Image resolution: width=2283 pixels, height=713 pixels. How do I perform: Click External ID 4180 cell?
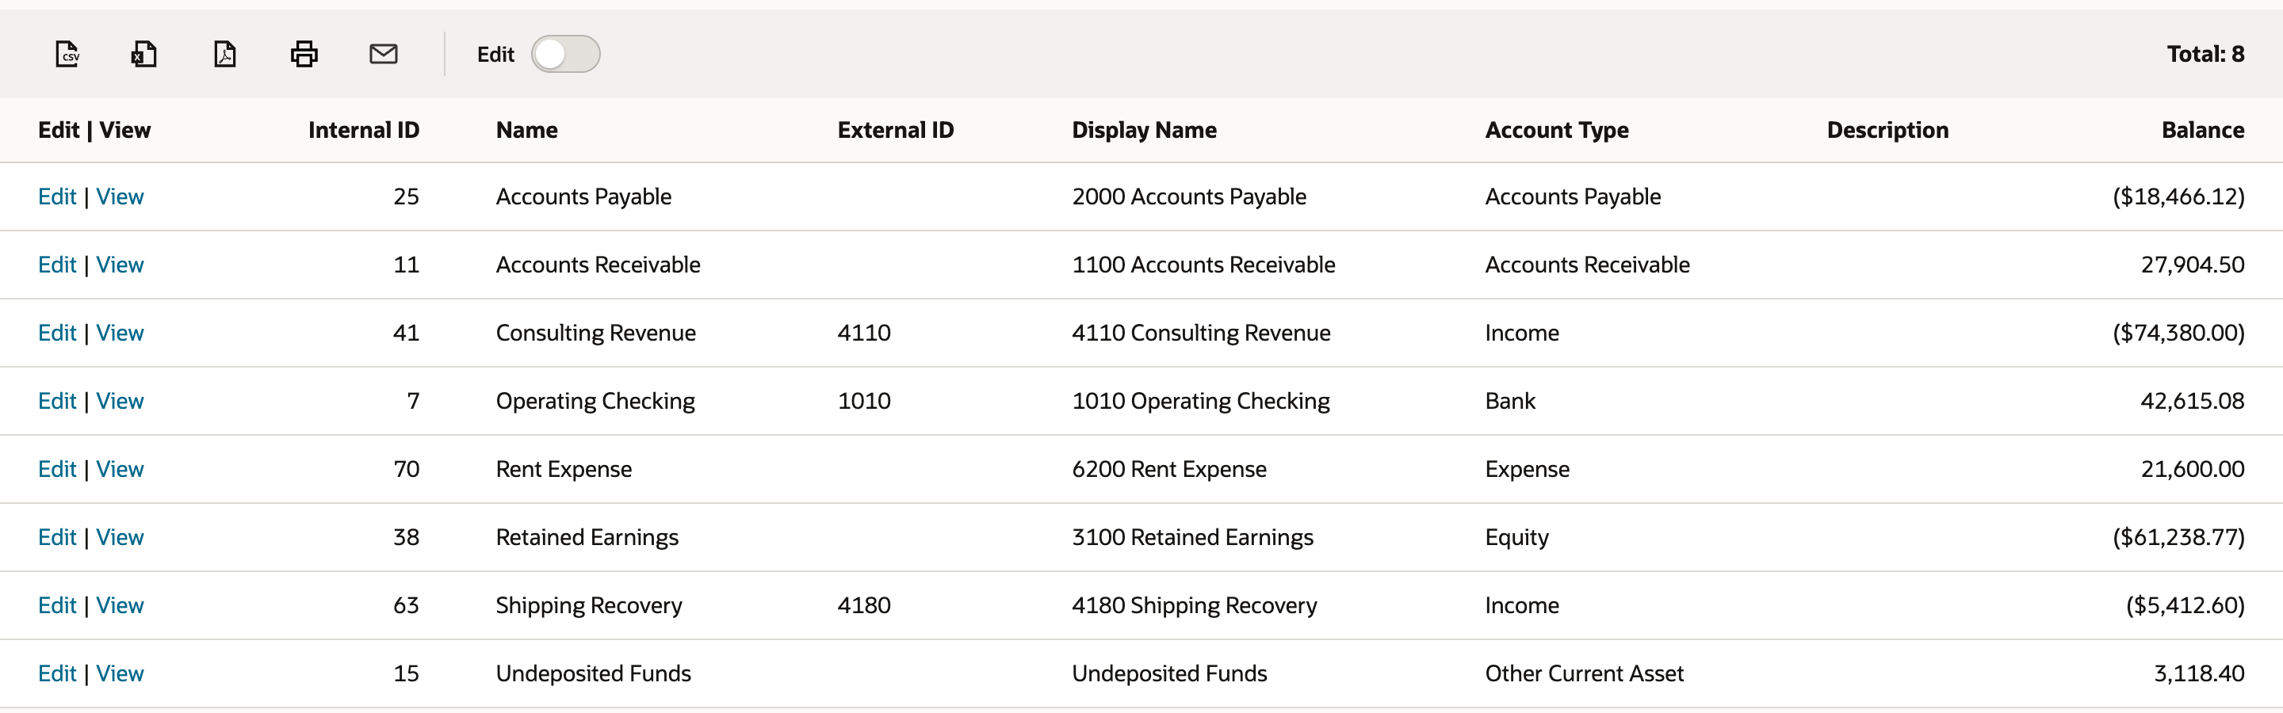point(864,606)
